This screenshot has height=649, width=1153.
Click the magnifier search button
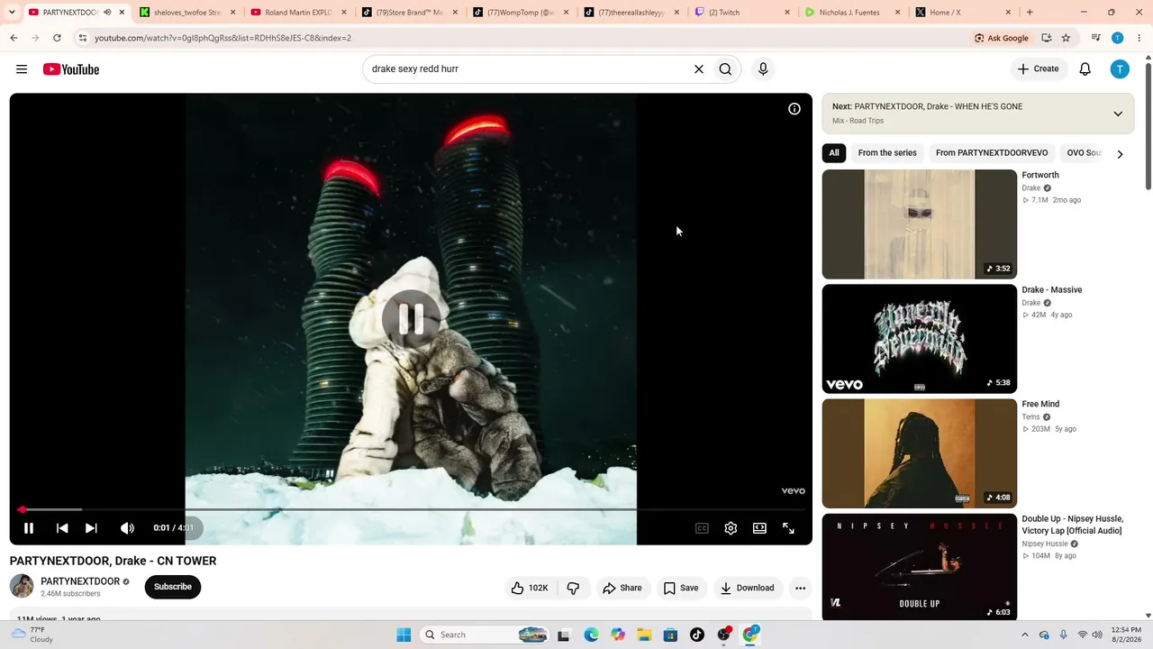(725, 69)
